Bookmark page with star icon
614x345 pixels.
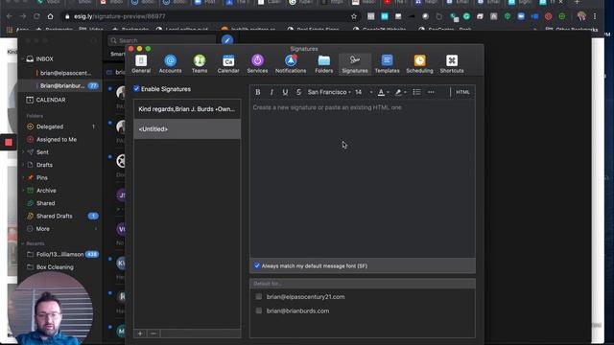354,16
